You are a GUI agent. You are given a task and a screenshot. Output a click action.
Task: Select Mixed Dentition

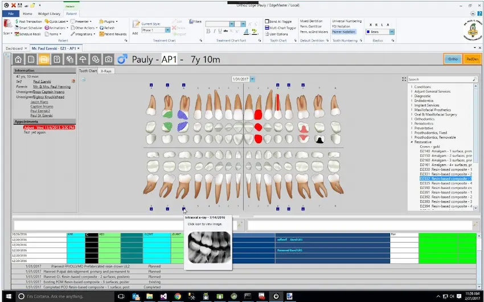pyautogui.click(x=311, y=21)
